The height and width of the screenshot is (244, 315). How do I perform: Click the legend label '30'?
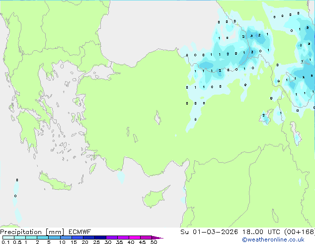(108, 242)
